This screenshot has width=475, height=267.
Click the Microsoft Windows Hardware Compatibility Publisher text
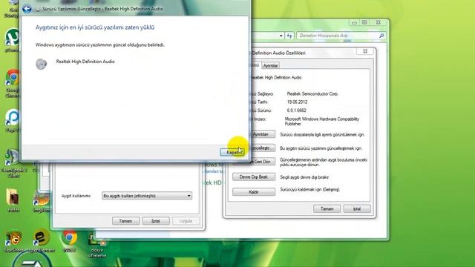(x=322, y=122)
